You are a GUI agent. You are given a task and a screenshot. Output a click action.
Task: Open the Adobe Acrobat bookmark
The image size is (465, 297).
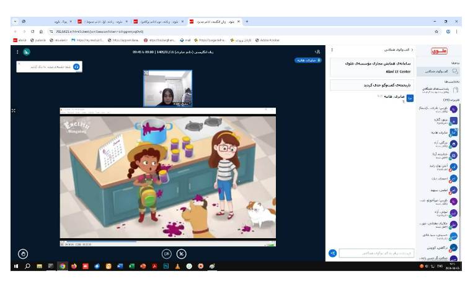(267, 40)
